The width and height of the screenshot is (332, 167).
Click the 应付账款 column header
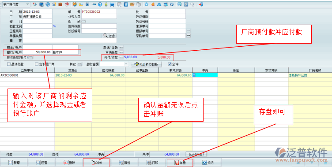tap(108, 71)
